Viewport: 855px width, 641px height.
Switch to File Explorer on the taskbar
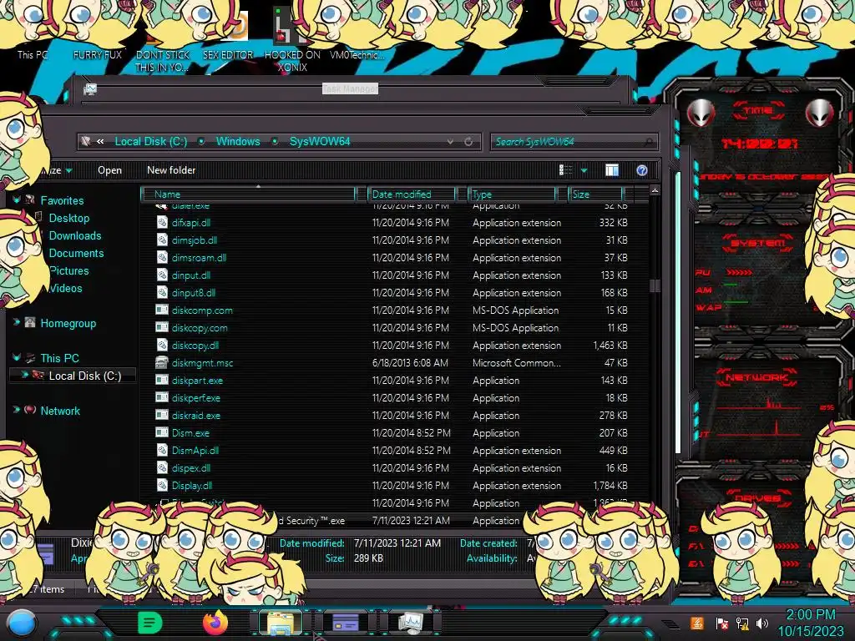(281, 623)
